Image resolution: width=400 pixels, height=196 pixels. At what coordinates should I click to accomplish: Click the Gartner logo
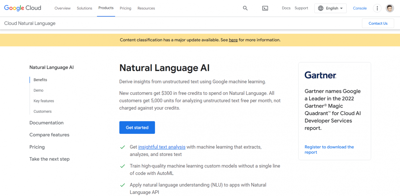[x=320, y=75]
